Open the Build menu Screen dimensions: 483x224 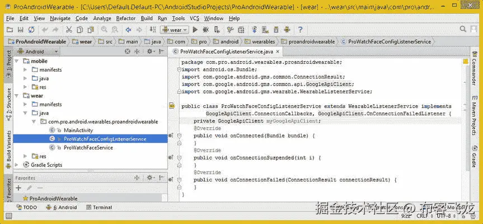tap(147, 18)
